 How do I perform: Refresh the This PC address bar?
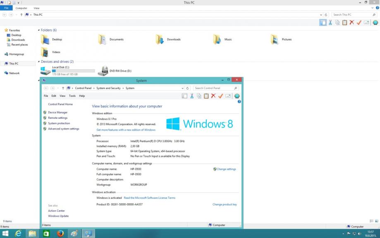[326, 15]
